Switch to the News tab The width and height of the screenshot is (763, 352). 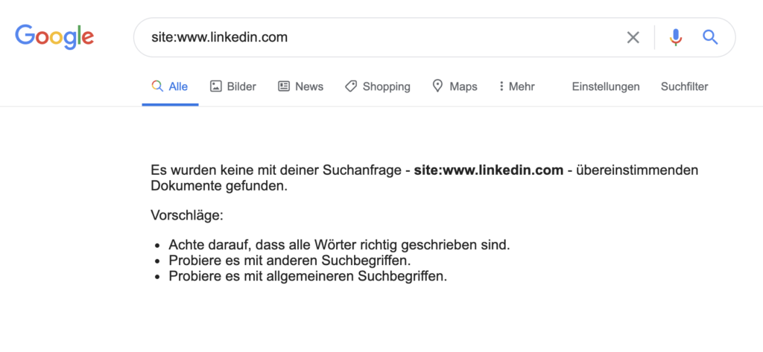(x=309, y=86)
